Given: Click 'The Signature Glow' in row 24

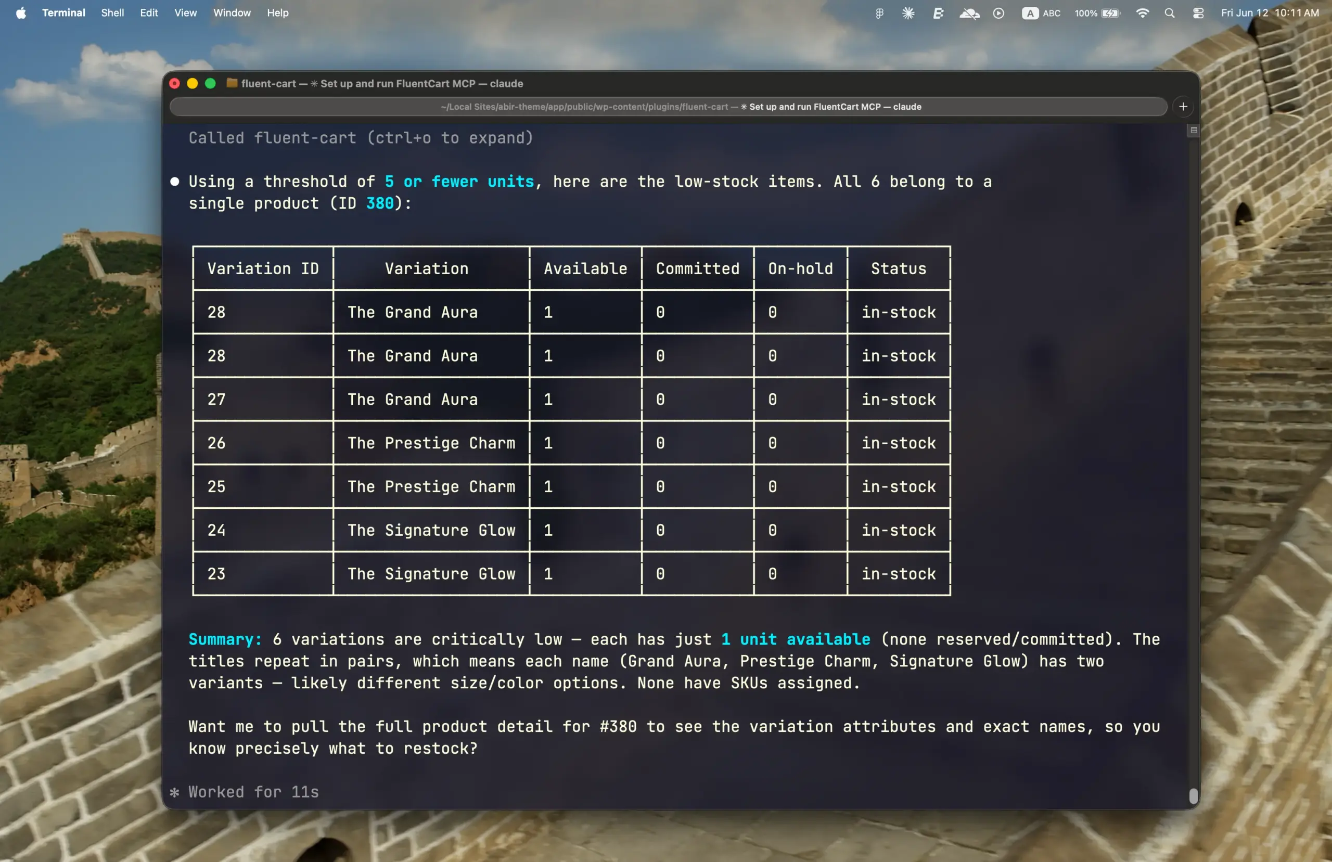Looking at the screenshot, I should 431,531.
